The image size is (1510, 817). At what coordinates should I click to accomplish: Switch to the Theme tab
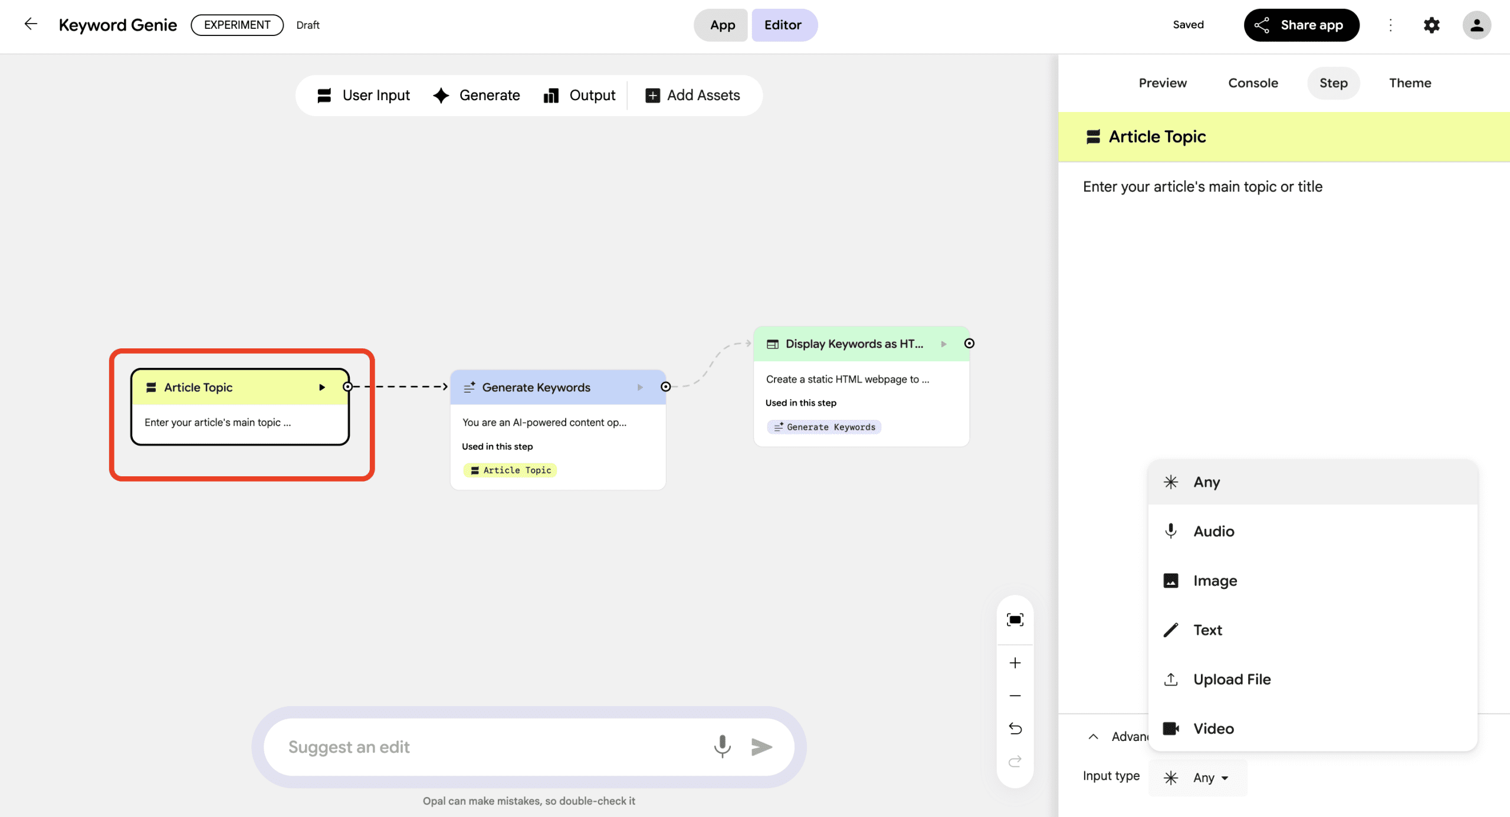[x=1410, y=83]
